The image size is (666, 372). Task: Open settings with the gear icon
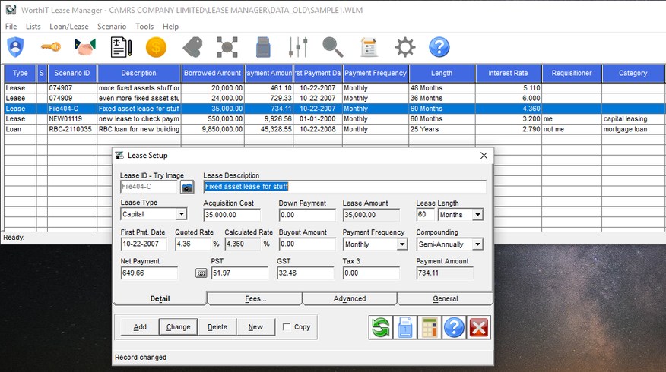404,47
